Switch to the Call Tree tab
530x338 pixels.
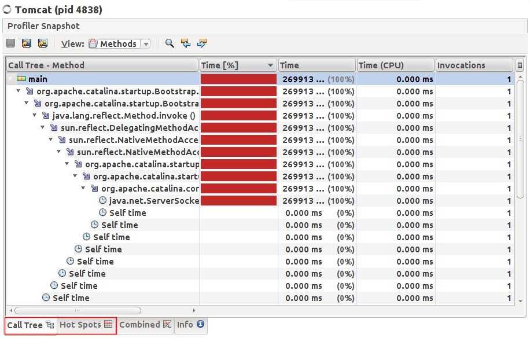pyautogui.click(x=31, y=325)
